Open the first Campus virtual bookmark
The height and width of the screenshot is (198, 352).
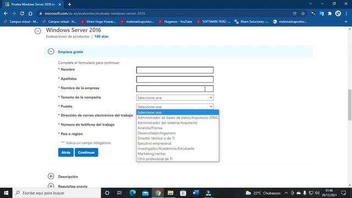pos(21,21)
